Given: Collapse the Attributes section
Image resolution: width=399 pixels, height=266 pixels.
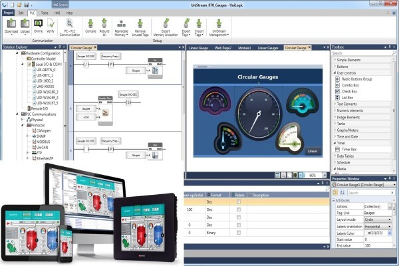Looking at the screenshot, I should pos(334,200).
